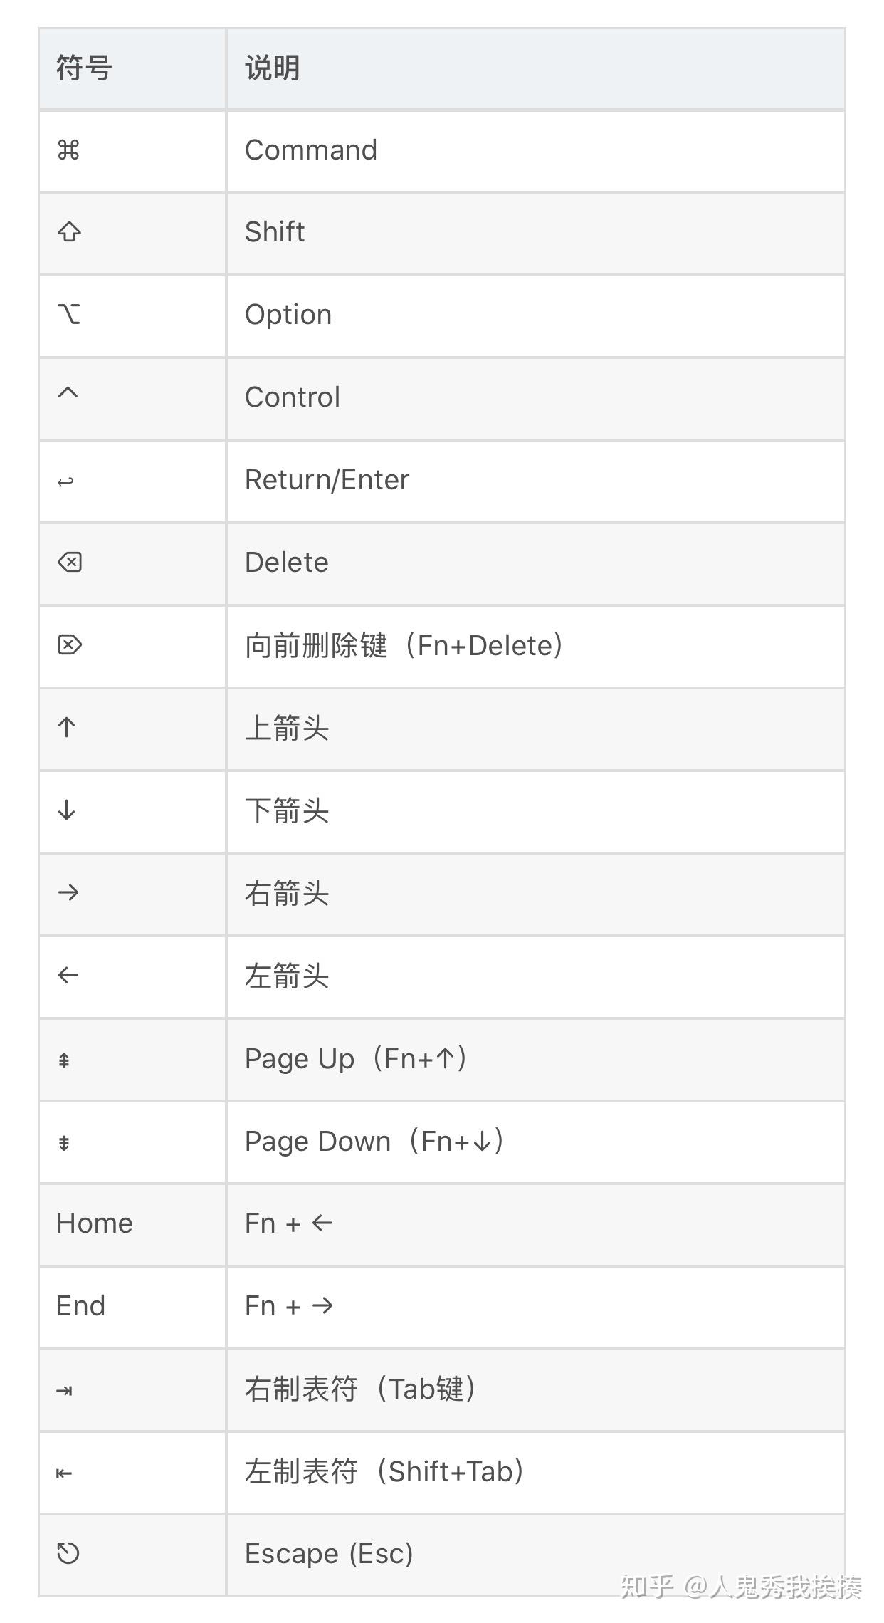
Task: Click the Home cell text
Action: pyautogui.click(x=95, y=1223)
